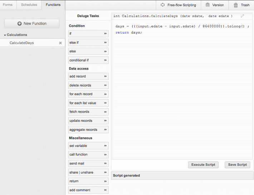Insert the 'call function' task
254x195 pixels.
coord(88,155)
